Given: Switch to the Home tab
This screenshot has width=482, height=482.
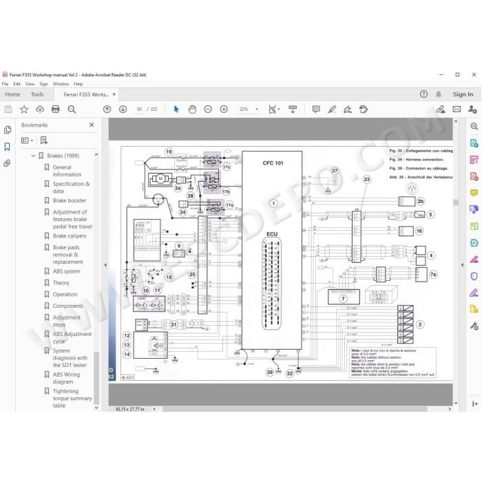Looking at the screenshot, I should tap(12, 95).
